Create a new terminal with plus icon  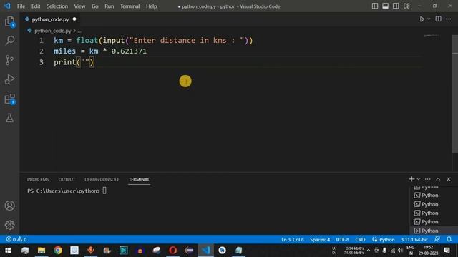click(411, 179)
